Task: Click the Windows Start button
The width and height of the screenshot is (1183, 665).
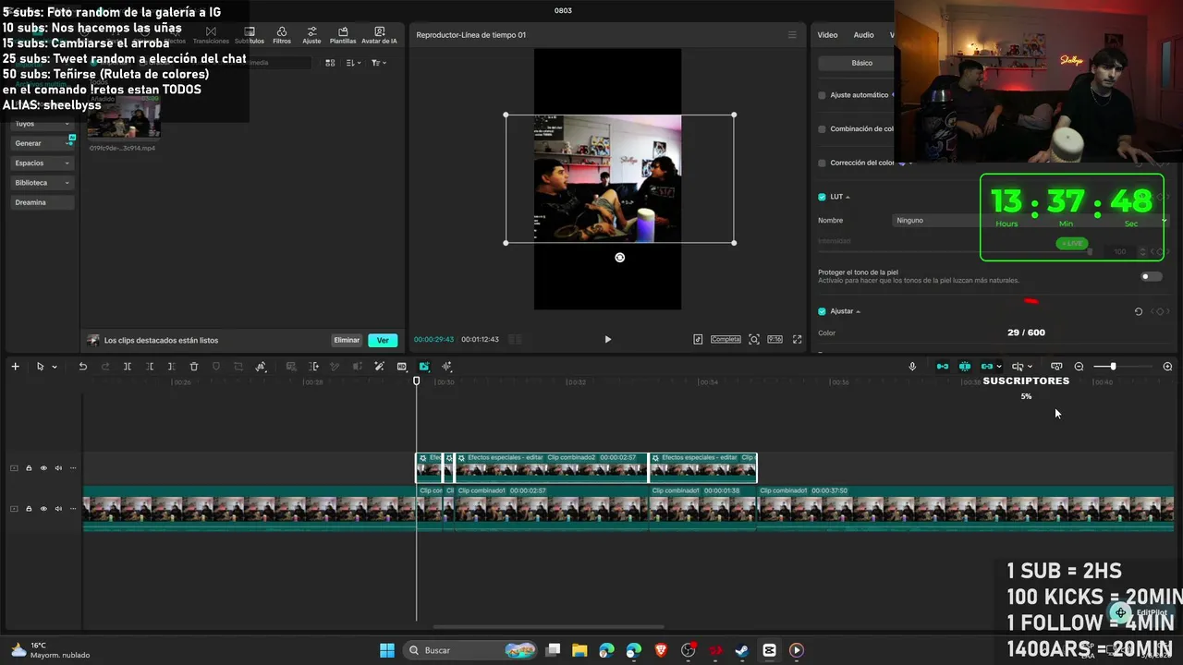Action: click(387, 650)
